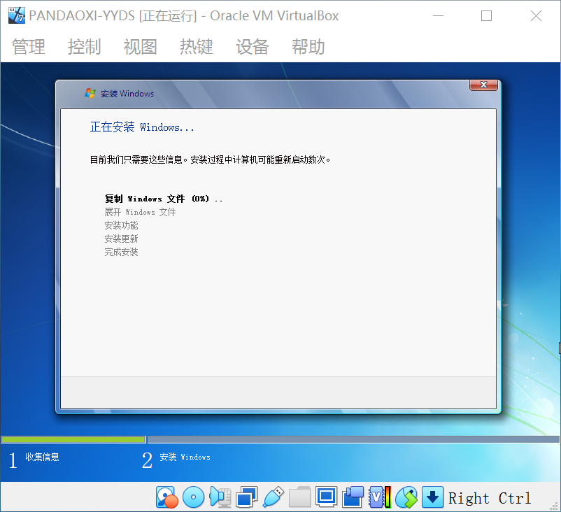Click the keyboard capture arrow icon
Image resolution: width=561 pixels, height=512 pixels.
click(x=432, y=497)
